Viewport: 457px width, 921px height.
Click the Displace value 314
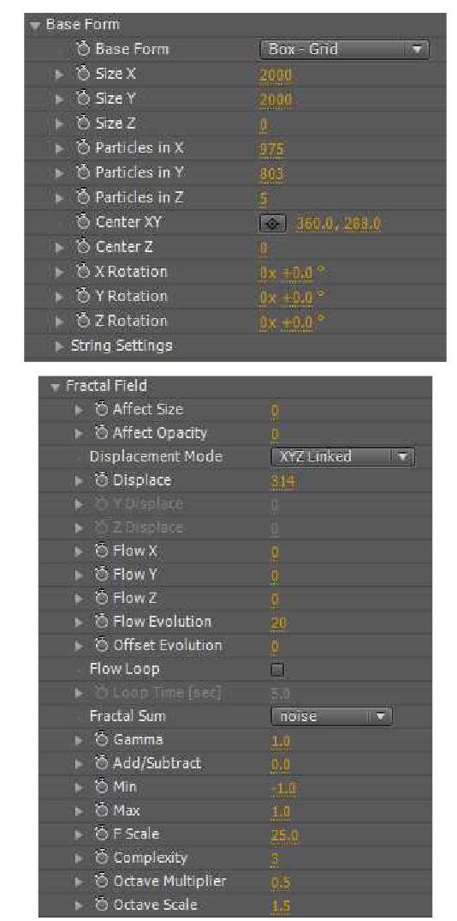tap(282, 481)
